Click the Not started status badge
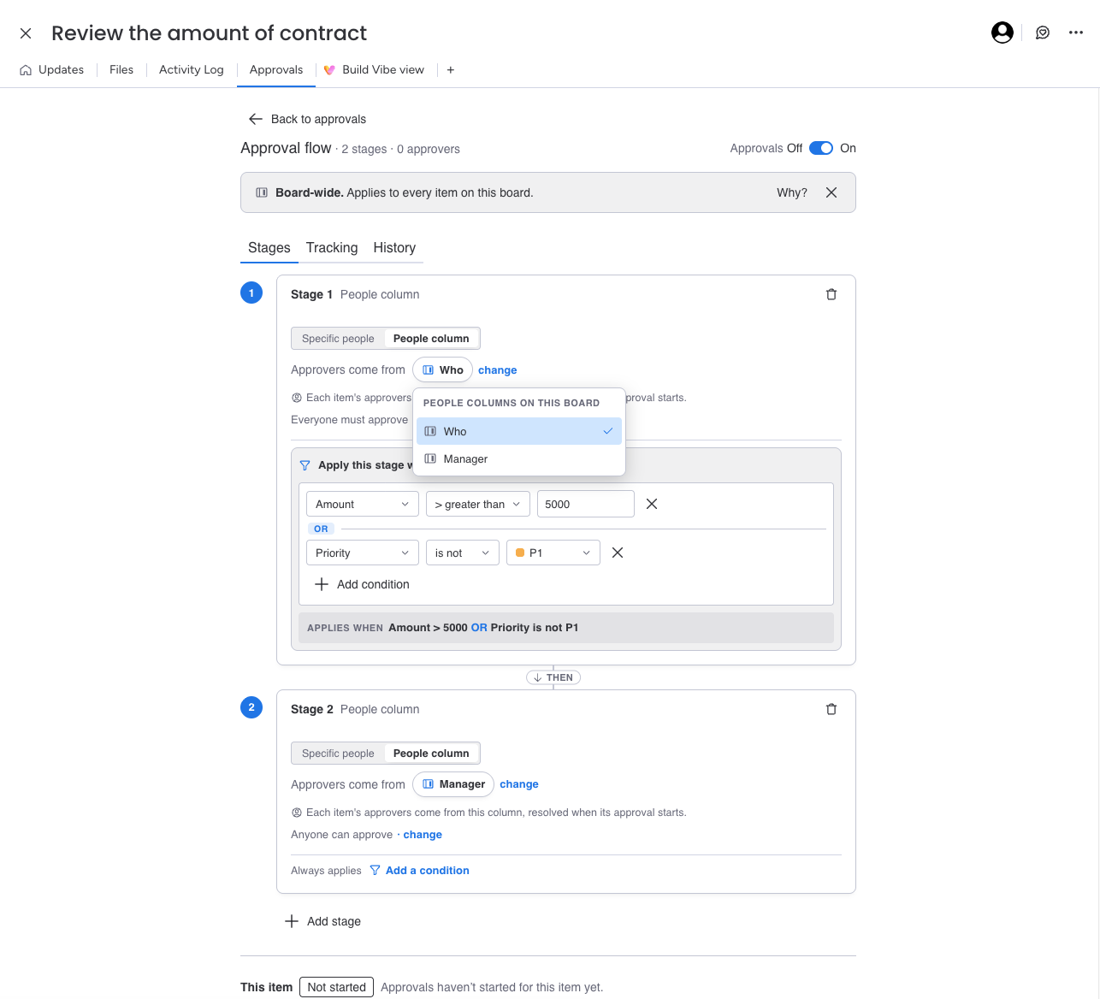This screenshot has height=999, width=1100. [x=337, y=987]
